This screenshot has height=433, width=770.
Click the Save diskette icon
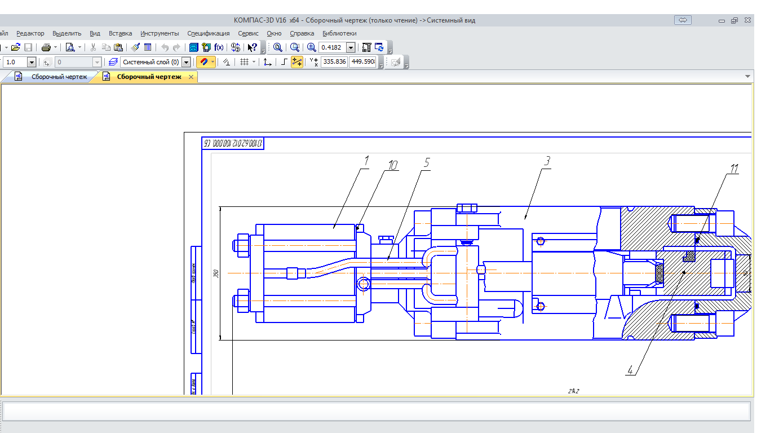[28, 47]
